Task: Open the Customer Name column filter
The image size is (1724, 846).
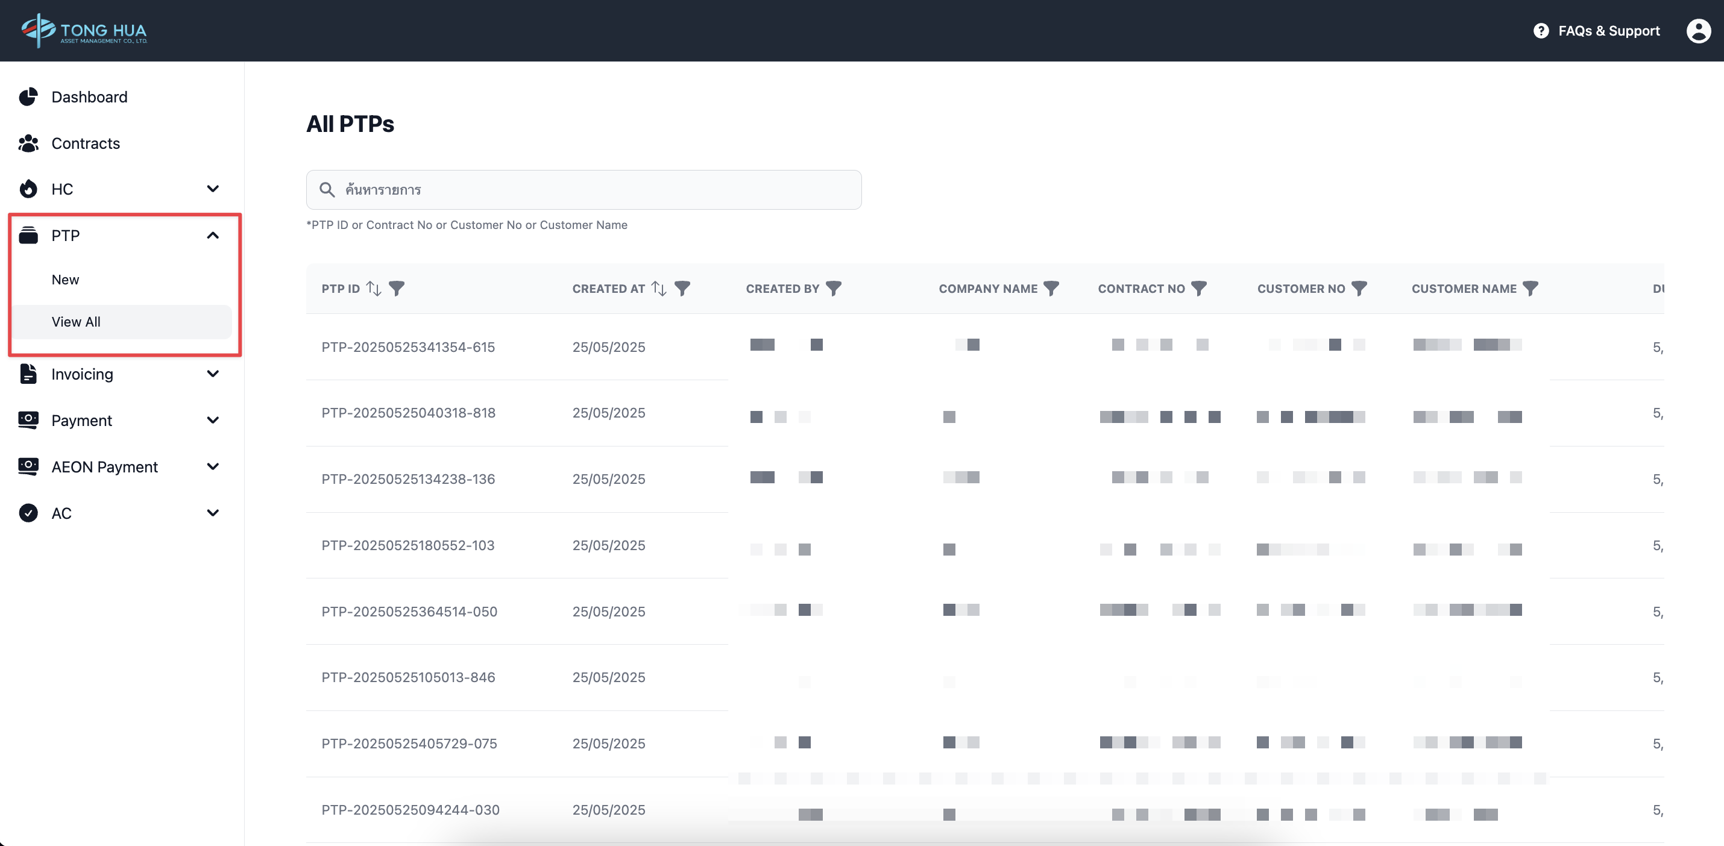Action: (x=1530, y=288)
